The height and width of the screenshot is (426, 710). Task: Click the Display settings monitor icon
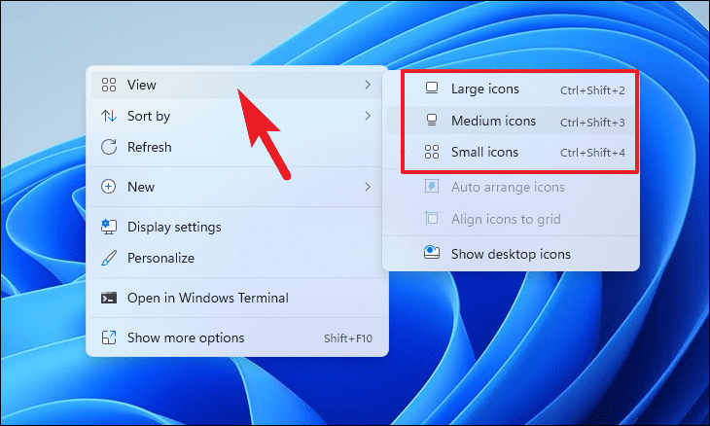(109, 227)
